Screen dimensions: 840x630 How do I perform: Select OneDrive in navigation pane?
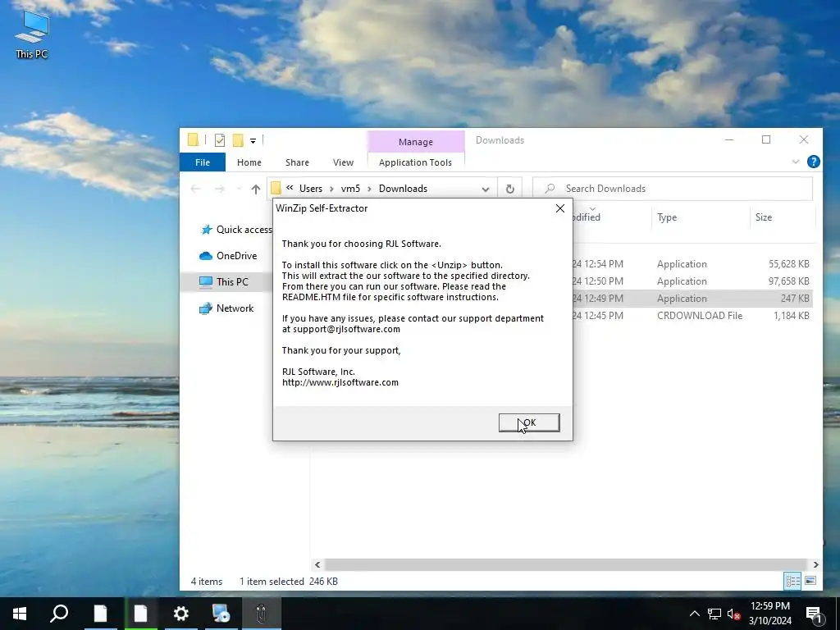[x=228, y=256]
